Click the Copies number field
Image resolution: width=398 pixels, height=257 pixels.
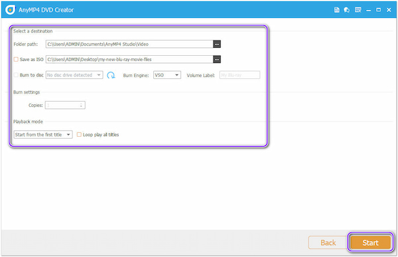point(65,105)
